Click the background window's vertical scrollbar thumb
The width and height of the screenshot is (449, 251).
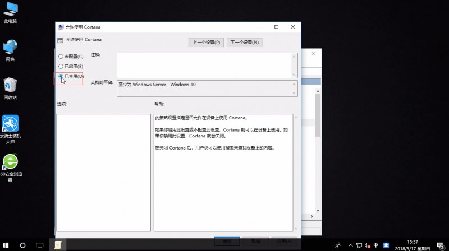(x=318, y=115)
